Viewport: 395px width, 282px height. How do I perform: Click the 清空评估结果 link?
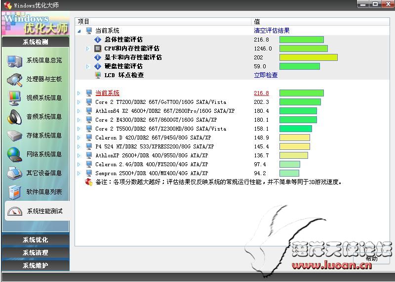[x=272, y=31]
